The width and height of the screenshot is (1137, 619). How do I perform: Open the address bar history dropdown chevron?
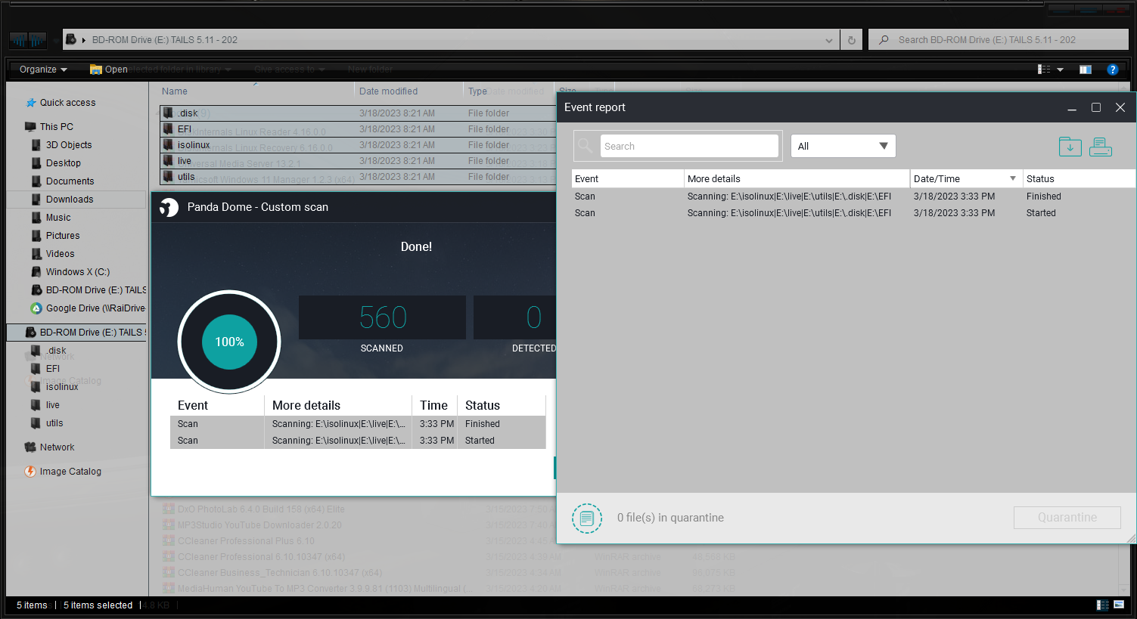pyautogui.click(x=829, y=41)
